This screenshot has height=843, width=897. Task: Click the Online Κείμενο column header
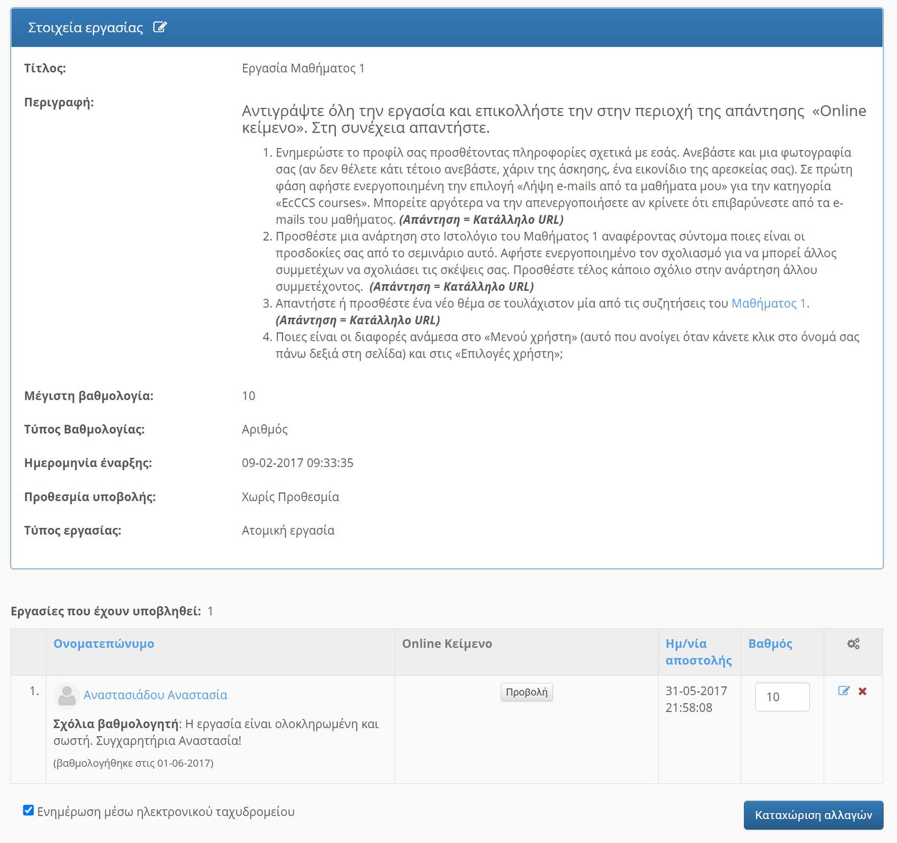tap(447, 644)
